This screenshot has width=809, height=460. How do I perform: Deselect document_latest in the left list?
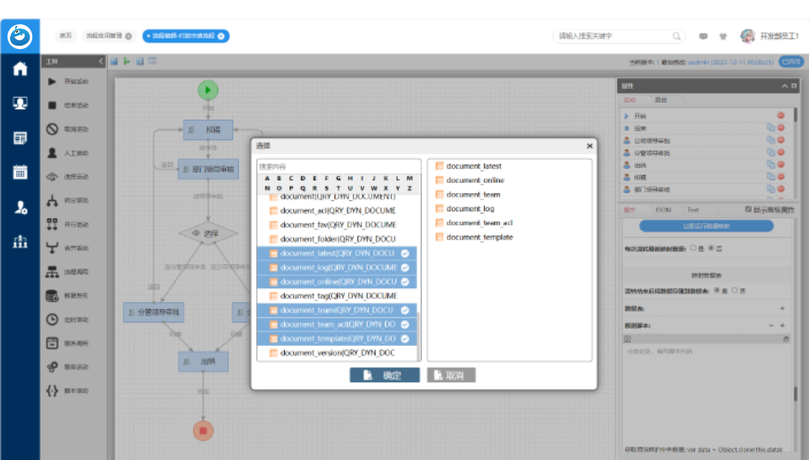tap(337, 253)
